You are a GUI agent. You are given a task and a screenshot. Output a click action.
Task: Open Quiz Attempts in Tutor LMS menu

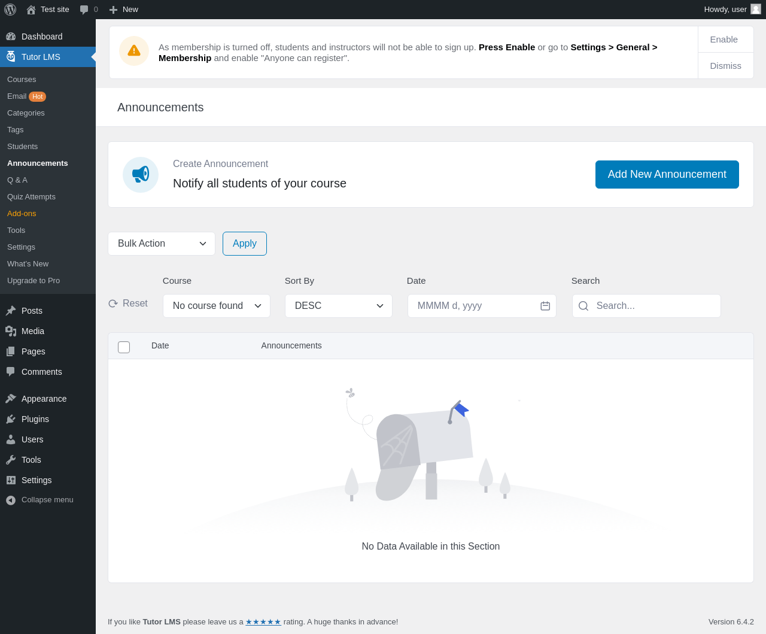pos(31,197)
